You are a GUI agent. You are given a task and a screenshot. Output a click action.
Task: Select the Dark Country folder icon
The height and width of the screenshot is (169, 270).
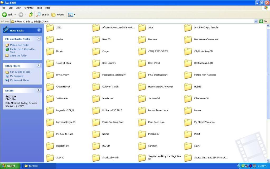pyautogui.click(x=96, y=63)
